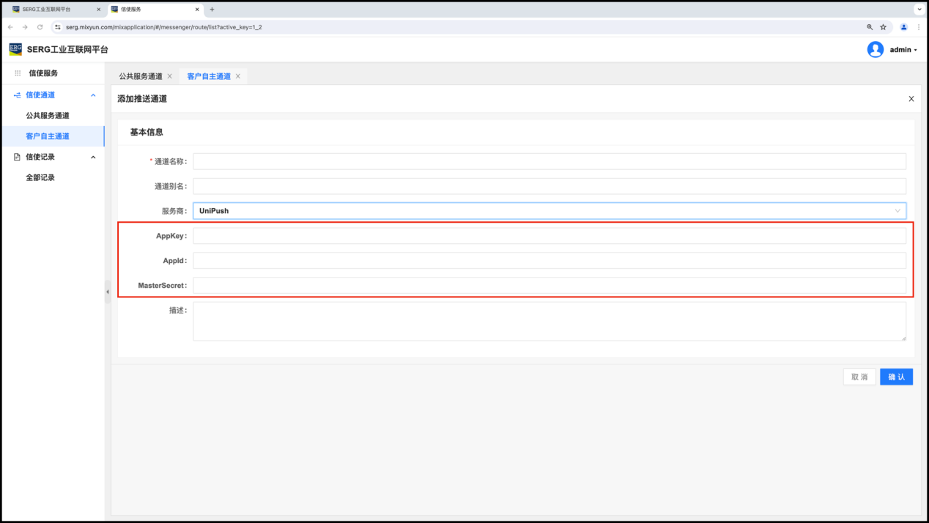Close the 公共服务通道 tab
This screenshot has width=929, height=523.
click(170, 76)
